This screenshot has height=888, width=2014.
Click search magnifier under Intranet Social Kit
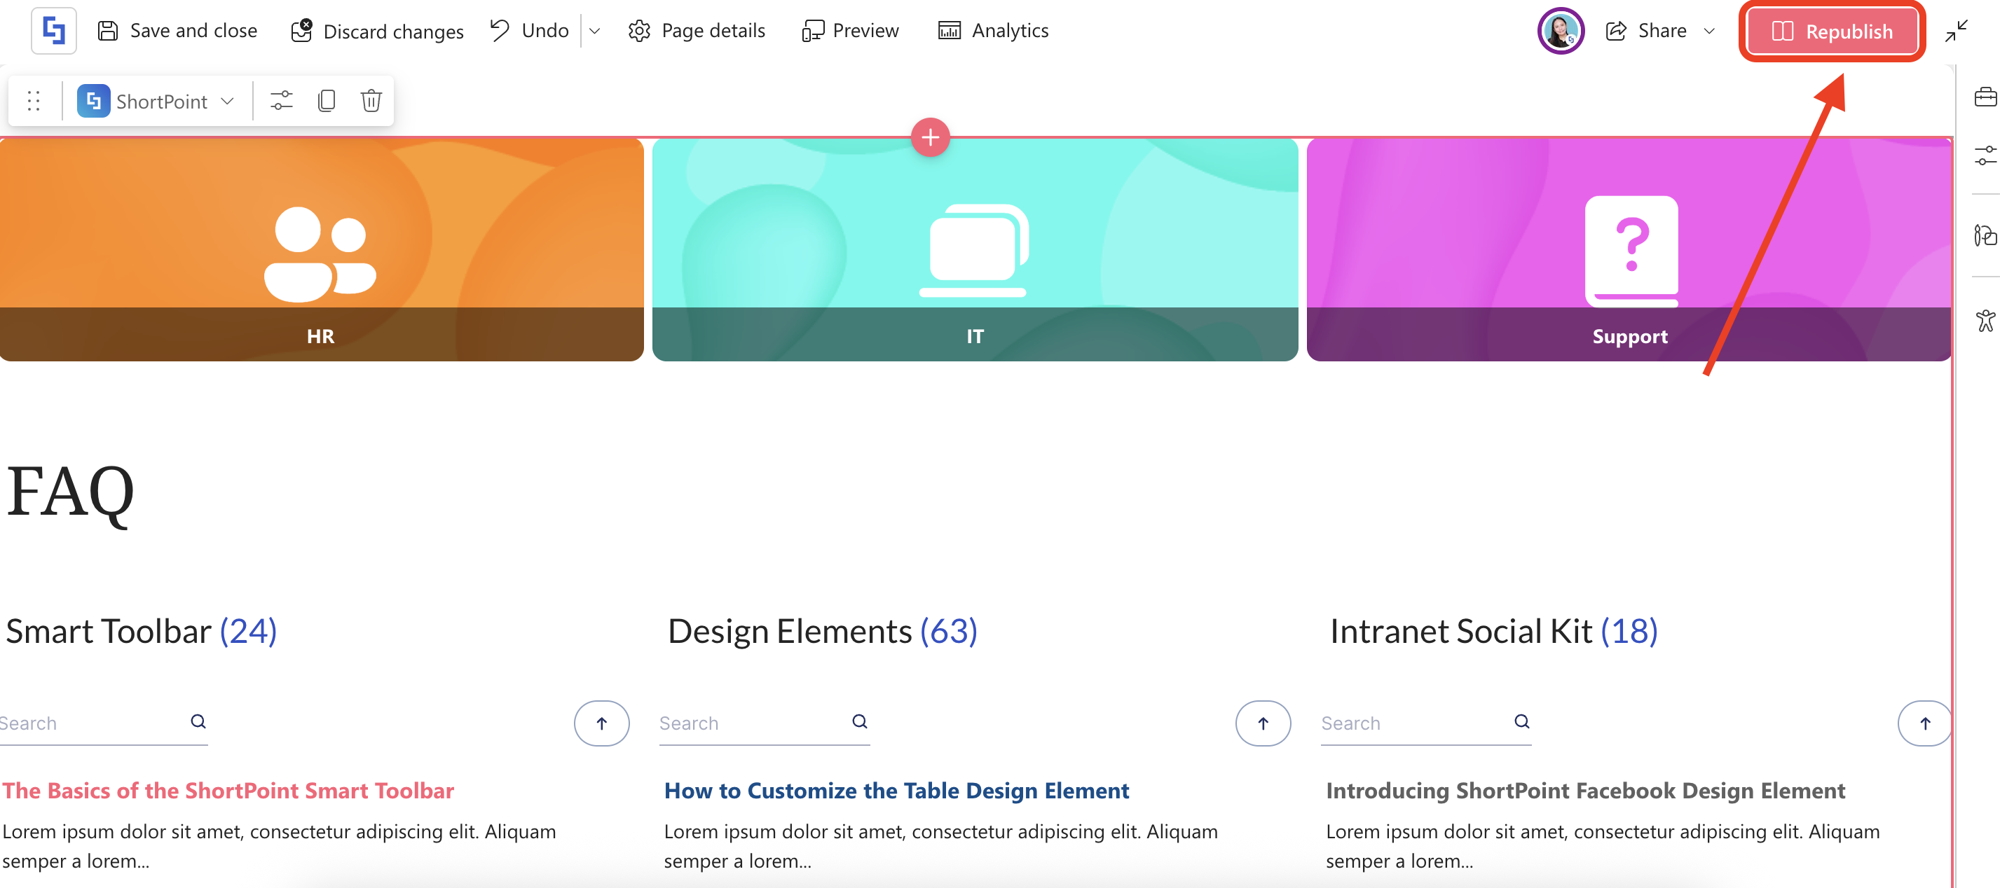pos(1521,721)
